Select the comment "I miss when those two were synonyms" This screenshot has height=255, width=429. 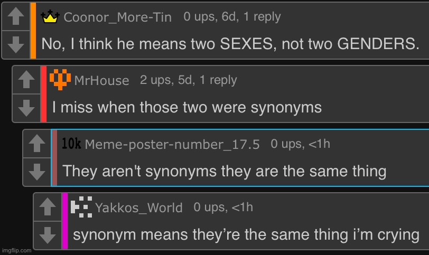tap(187, 108)
